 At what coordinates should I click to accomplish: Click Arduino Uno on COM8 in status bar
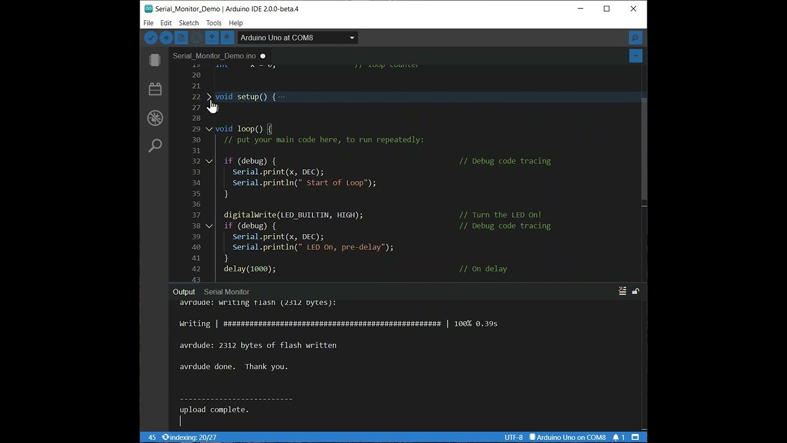point(568,437)
